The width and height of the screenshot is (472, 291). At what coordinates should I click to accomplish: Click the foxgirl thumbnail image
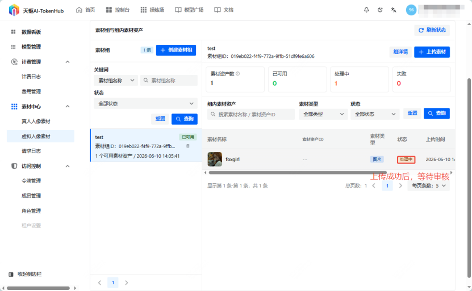click(x=215, y=159)
